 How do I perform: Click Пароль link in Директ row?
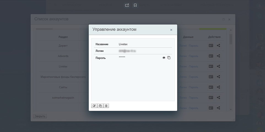pyautogui.click(x=193, y=46)
